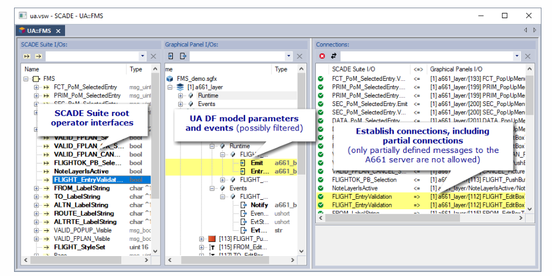The width and height of the screenshot is (552, 276).
Task: Expand [113] FLIGHT_Pu... widget node
Action: pyautogui.click(x=202, y=238)
